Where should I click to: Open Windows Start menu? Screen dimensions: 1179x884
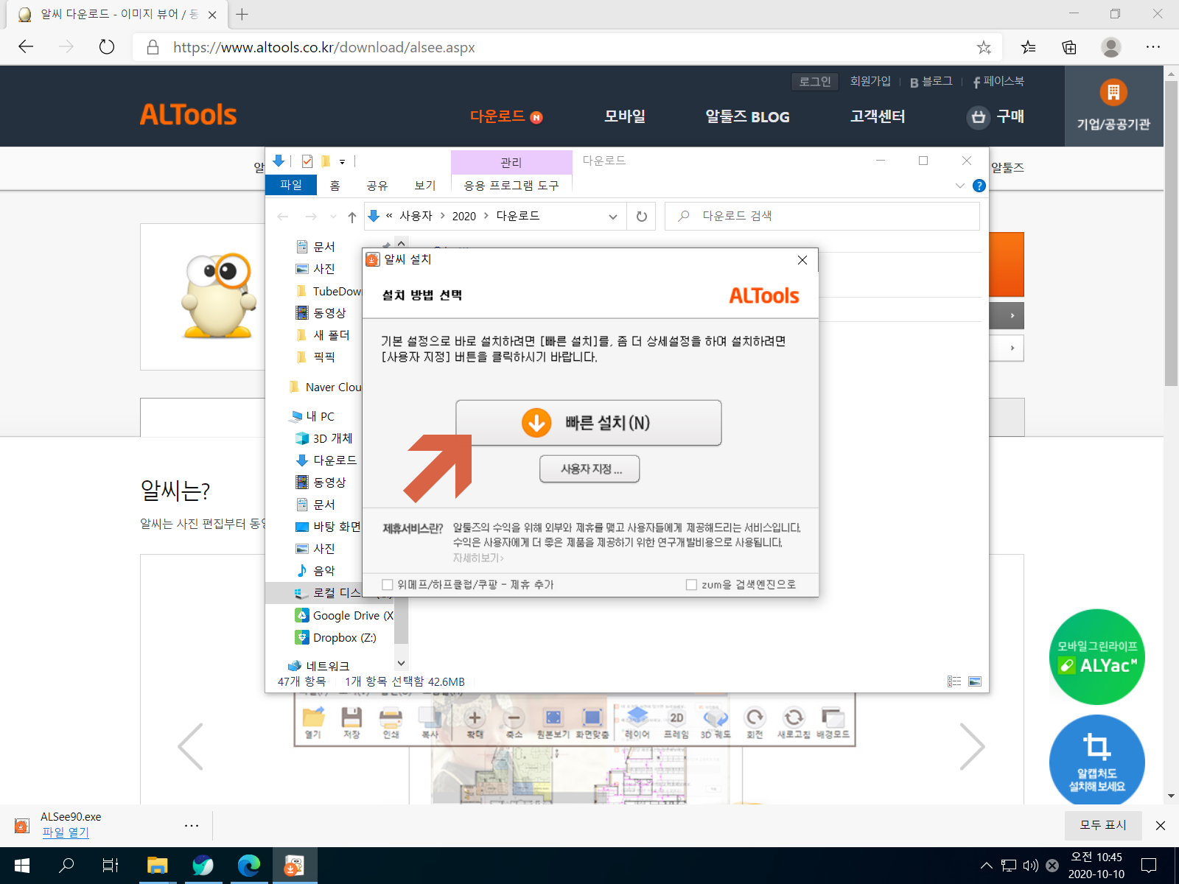pyautogui.click(x=22, y=866)
